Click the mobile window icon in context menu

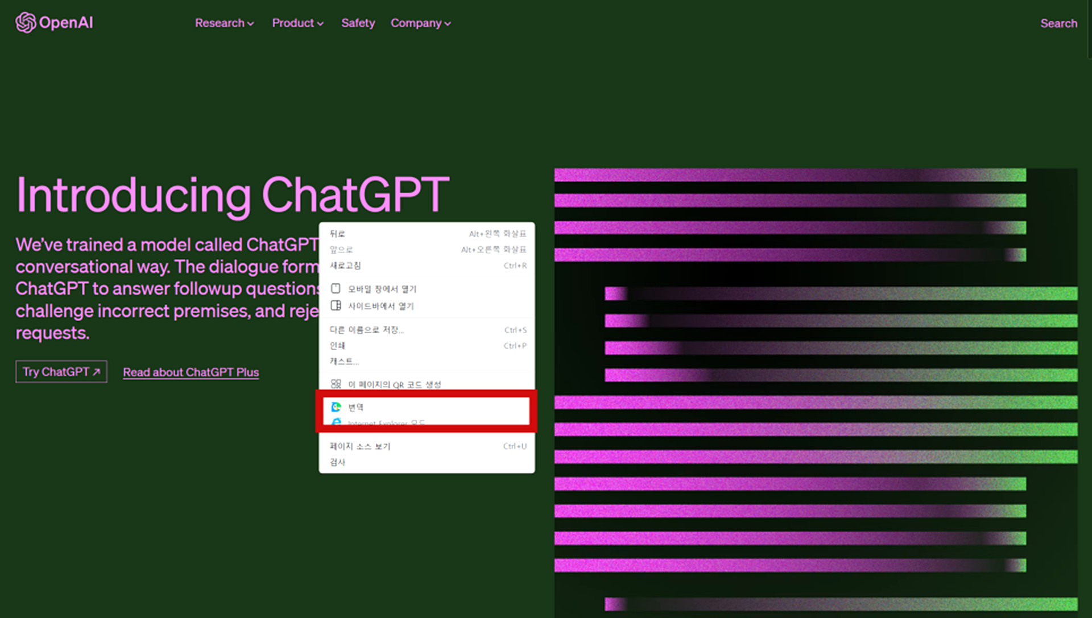(336, 289)
